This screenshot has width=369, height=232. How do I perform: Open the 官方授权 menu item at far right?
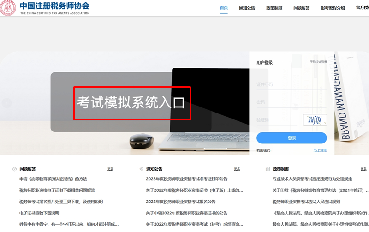[x=363, y=8]
